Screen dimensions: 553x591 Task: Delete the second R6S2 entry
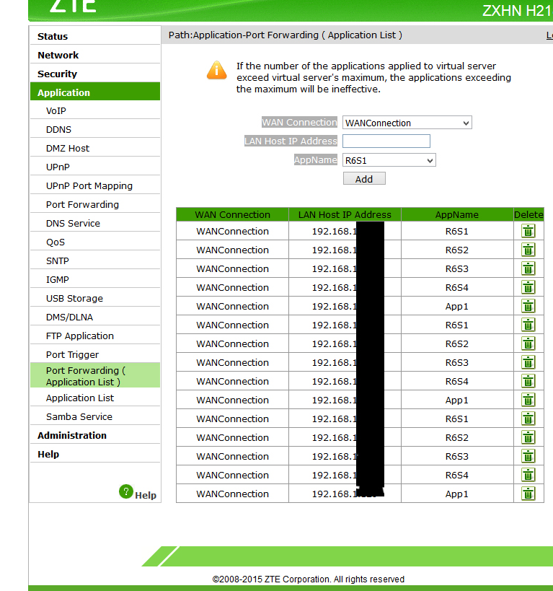[x=528, y=343]
